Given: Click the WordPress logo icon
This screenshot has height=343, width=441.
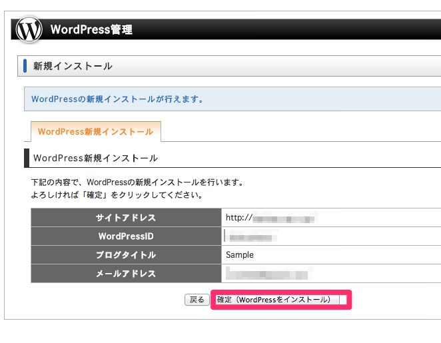Looking at the screenshot, I should pos(29,29).
